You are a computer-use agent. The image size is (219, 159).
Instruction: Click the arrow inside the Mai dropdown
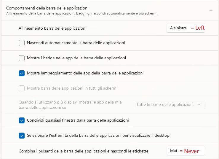pos(200,151)
